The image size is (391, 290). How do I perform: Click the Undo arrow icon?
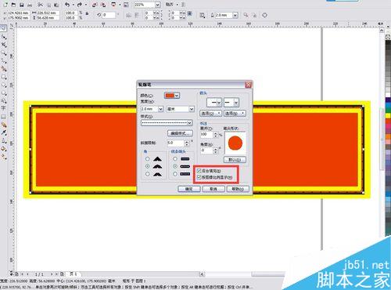click(x=67, y=5)
